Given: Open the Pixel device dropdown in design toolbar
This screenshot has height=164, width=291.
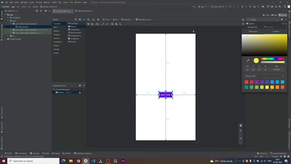Looking at the screenshot, I should pos(106,20).
